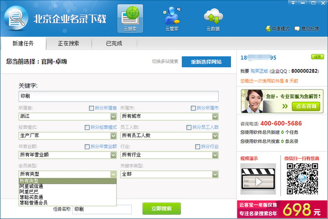This screenshot has width=328, height=219.
Task: Click the 重新选择网站 button
Action: pyautogui.click(x=206, y=62)
